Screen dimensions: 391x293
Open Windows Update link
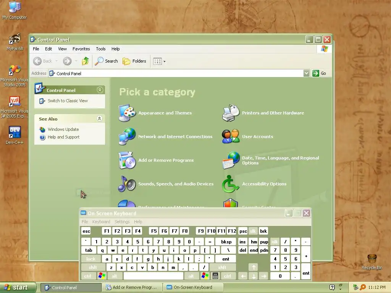coord(63,129)
